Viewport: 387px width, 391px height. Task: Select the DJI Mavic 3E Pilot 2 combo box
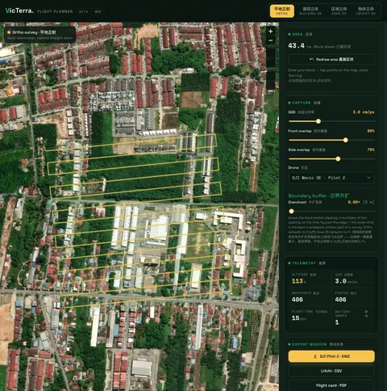(331, 178)
